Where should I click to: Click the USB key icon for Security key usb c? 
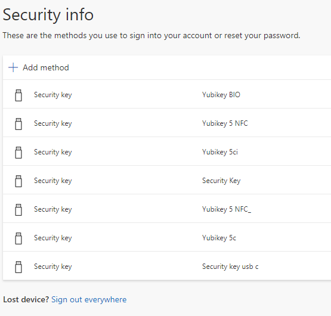click(x=18, y=267)
